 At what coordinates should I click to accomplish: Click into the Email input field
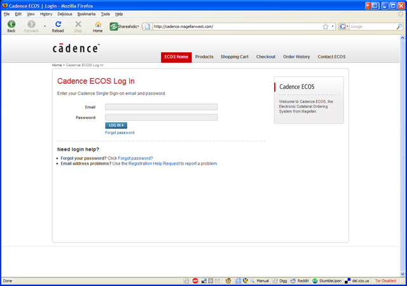click(161, 107)
